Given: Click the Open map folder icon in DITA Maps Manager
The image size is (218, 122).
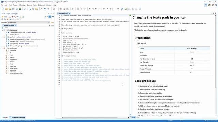Looking at the screenshot, I should click(x=2, y=17).
